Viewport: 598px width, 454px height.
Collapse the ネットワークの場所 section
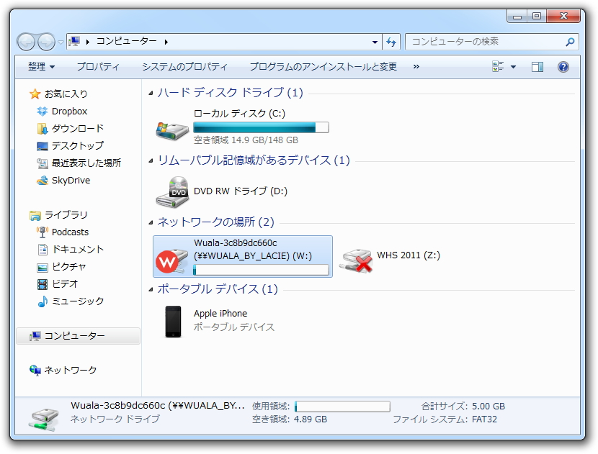coord(149,222)
